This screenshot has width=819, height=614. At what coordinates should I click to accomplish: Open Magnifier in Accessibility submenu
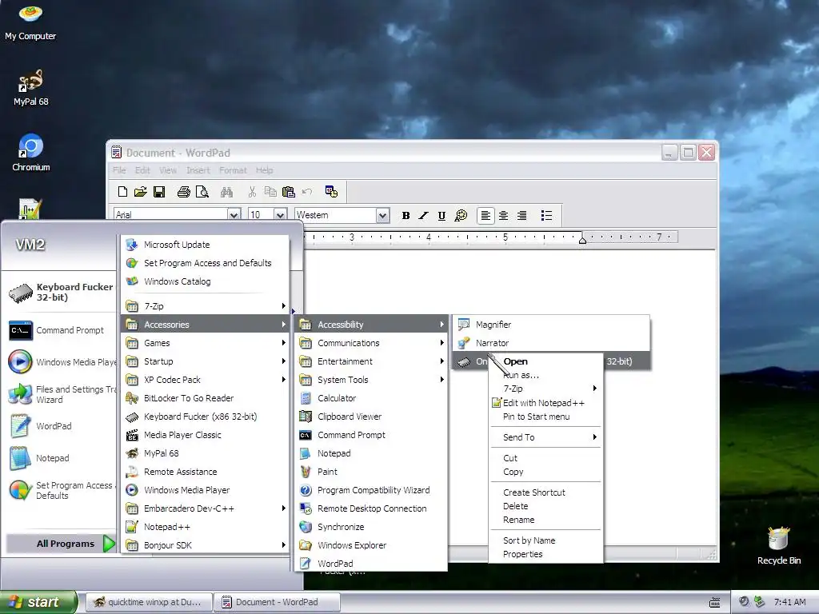click(x=551, y=325)
